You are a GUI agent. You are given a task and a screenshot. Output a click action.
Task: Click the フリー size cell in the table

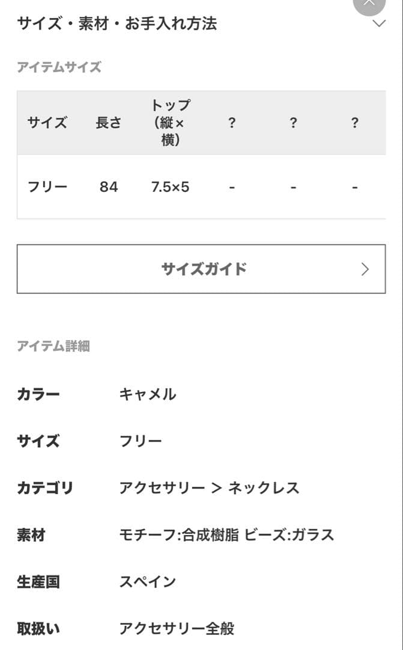(47, 187)
